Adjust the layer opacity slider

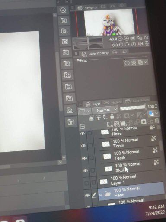(133, 108)
